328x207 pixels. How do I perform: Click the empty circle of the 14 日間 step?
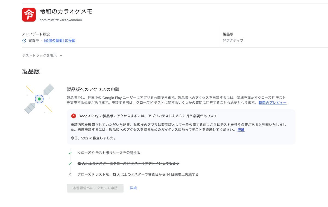pos(70,174)
